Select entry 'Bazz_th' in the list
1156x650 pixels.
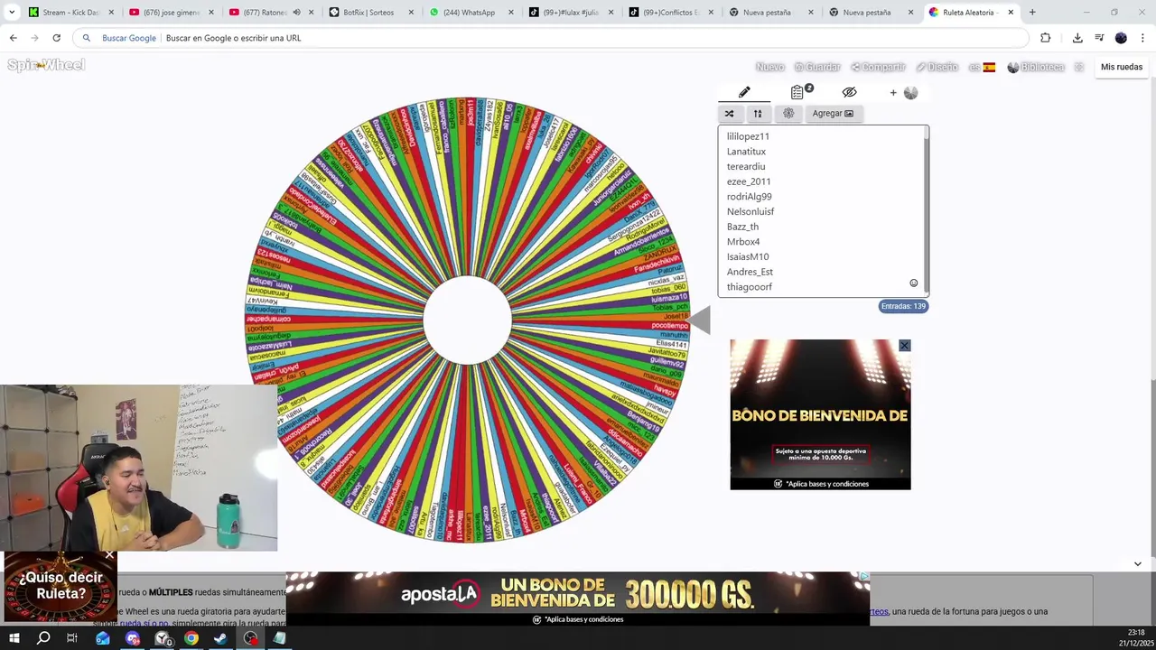[742, 227]
